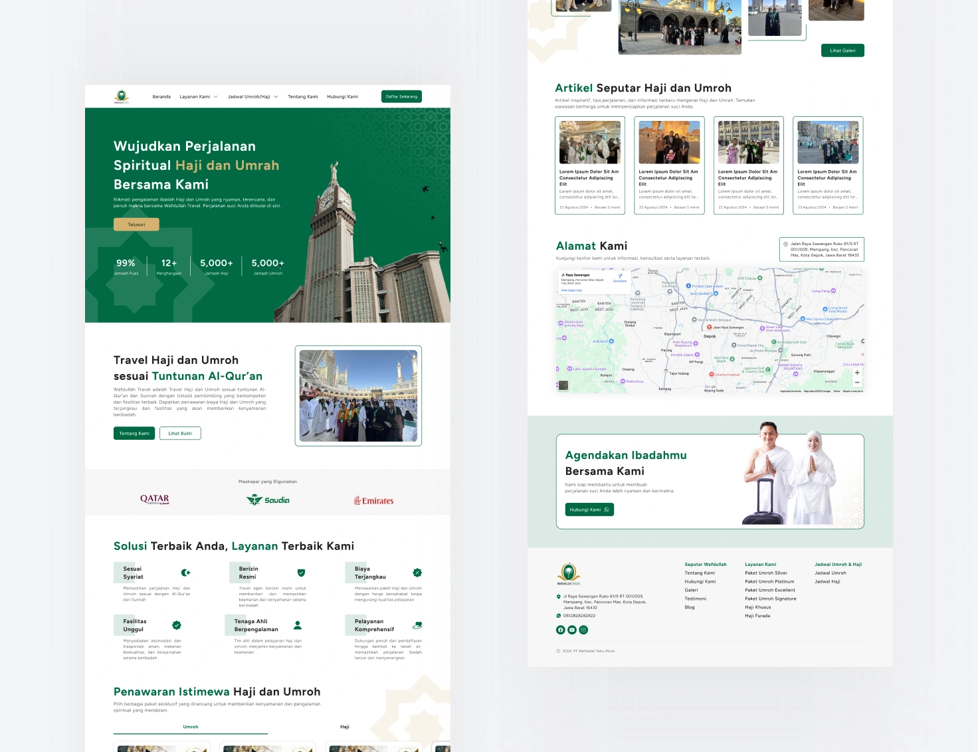Open the Galeri footer link

(691, 590)
